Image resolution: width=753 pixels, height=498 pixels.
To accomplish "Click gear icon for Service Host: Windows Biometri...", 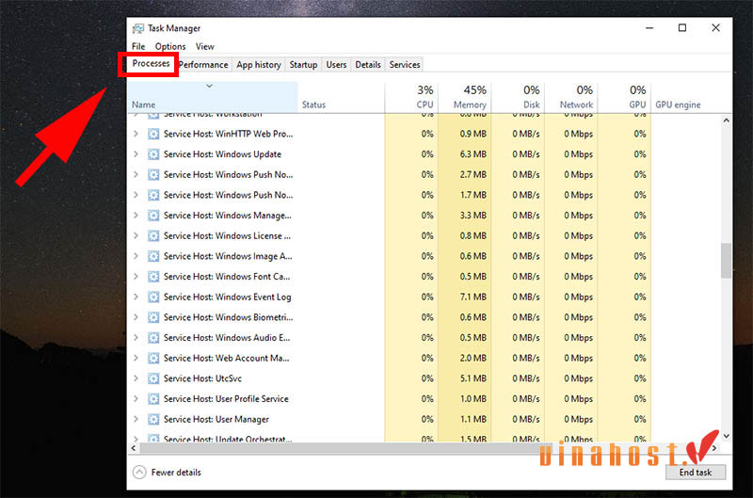I will click(x=153, y=317).
